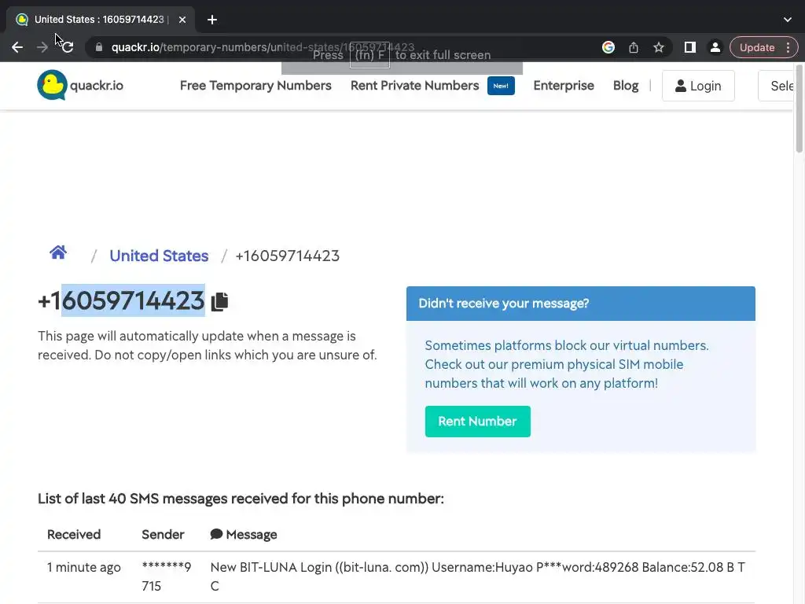This screenshot has height=604, width=805.
Task: Click the address bar URL field
Action: [x=339, y=47]
